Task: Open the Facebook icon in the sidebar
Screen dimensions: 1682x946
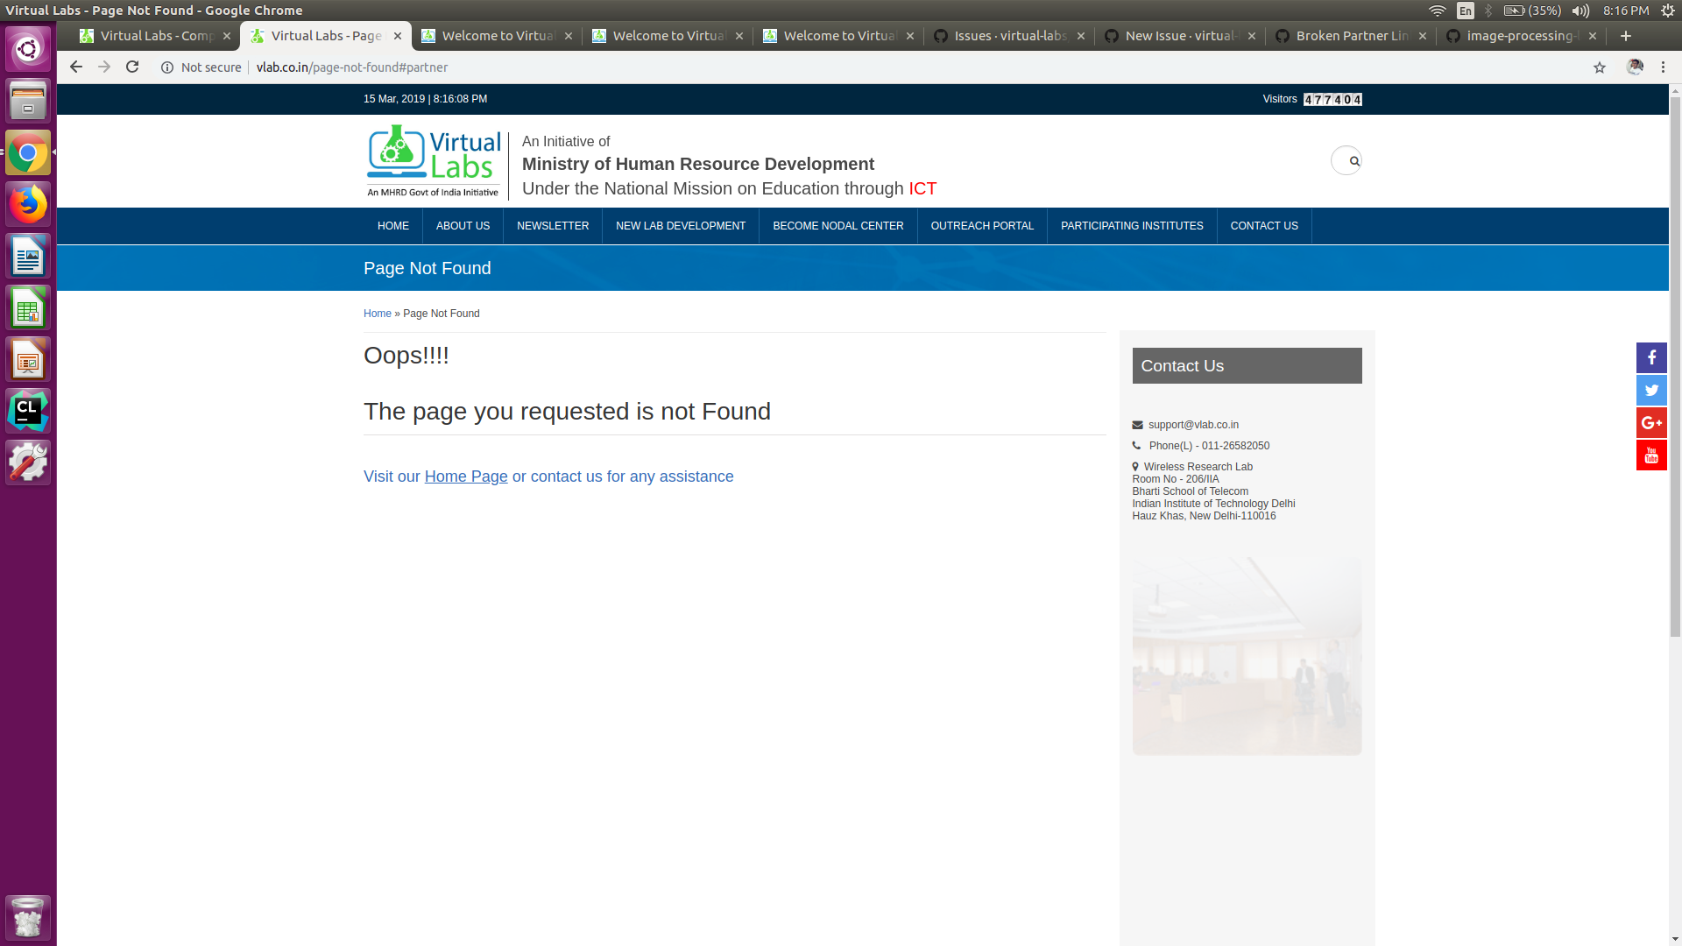Action: coord(1651,357)
